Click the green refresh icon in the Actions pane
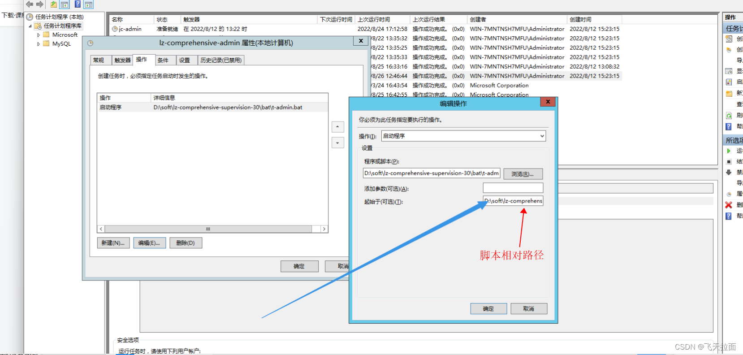This screenshot has width=743, height=355. tap(729, 116)
